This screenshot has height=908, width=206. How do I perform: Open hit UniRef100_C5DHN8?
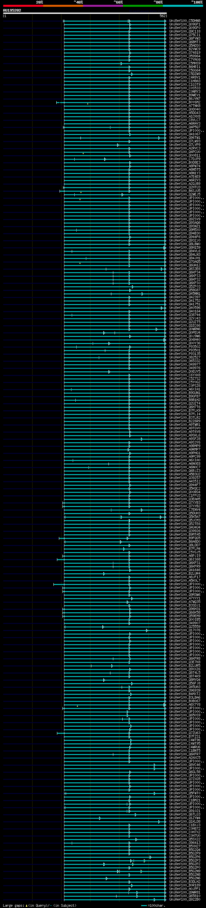[185, 21]
